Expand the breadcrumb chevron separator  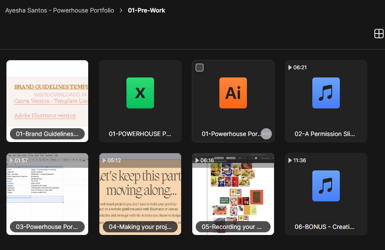pyautogui.click(x=121, y=10)
